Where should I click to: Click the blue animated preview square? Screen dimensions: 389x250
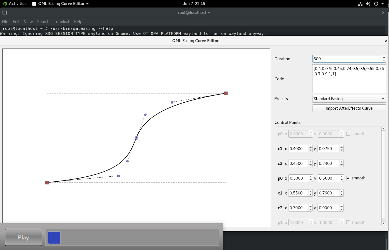tap(54, 238)
